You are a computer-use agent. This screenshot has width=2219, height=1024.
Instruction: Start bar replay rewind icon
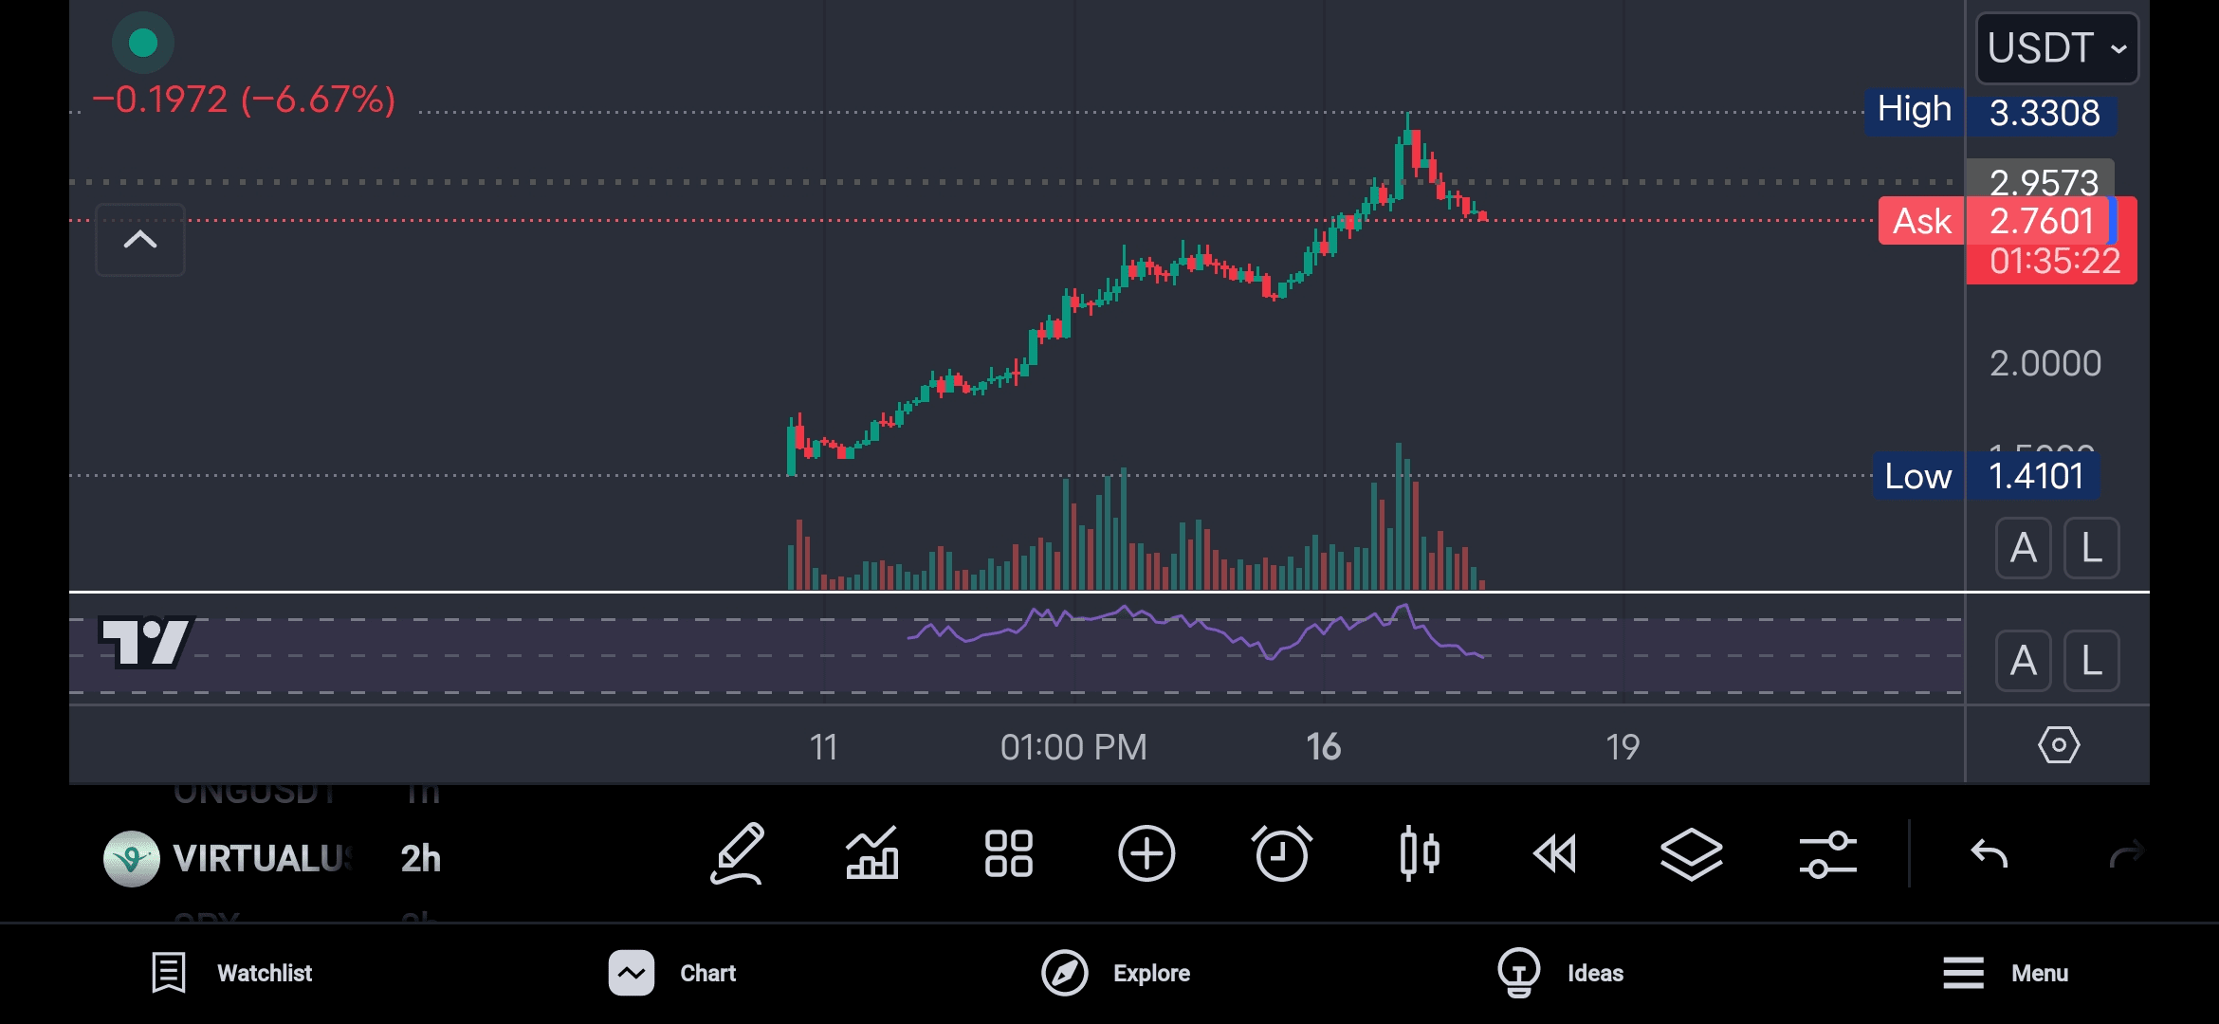click(1555, 854)
